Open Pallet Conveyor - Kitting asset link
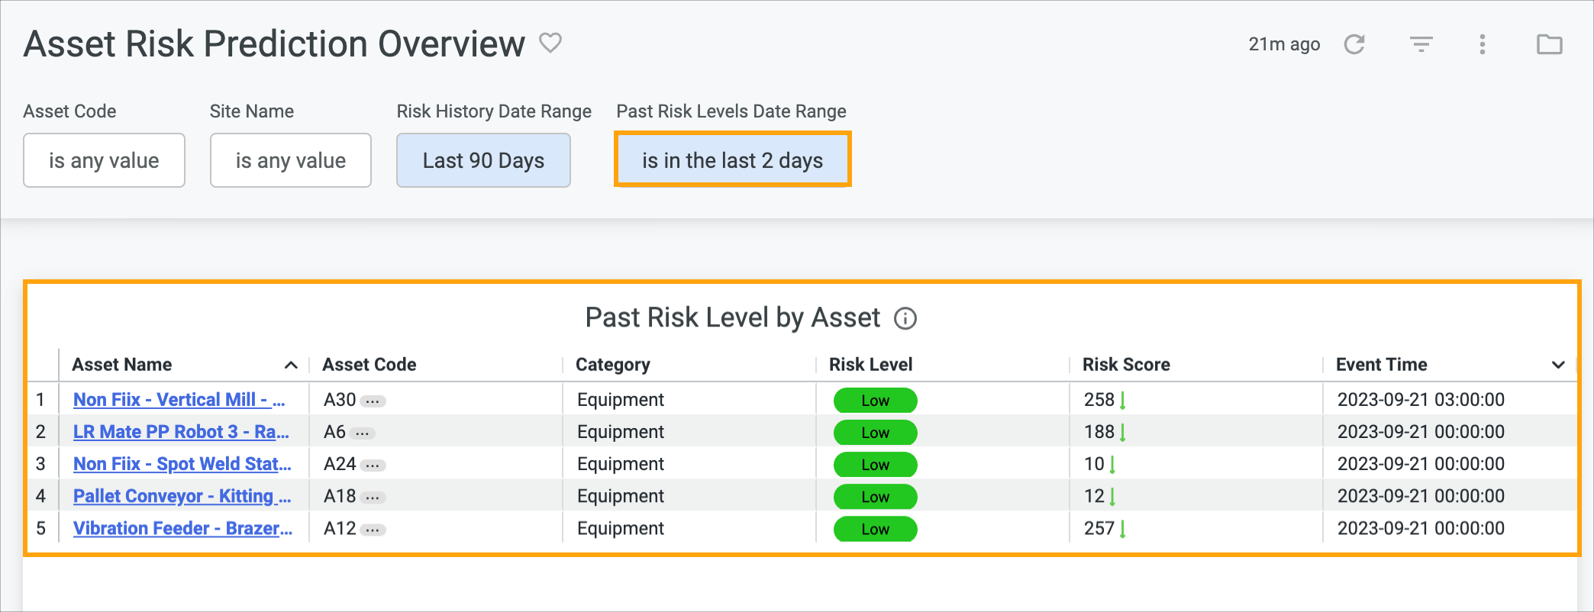 [182, 496]
